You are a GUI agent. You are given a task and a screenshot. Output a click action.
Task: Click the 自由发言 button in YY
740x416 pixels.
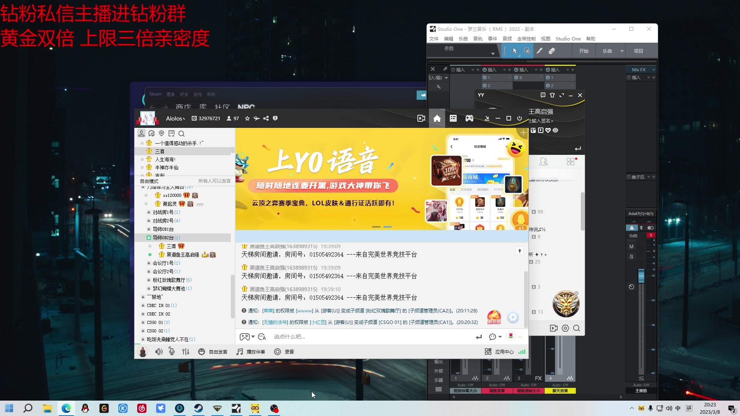[x=213, y=352]
